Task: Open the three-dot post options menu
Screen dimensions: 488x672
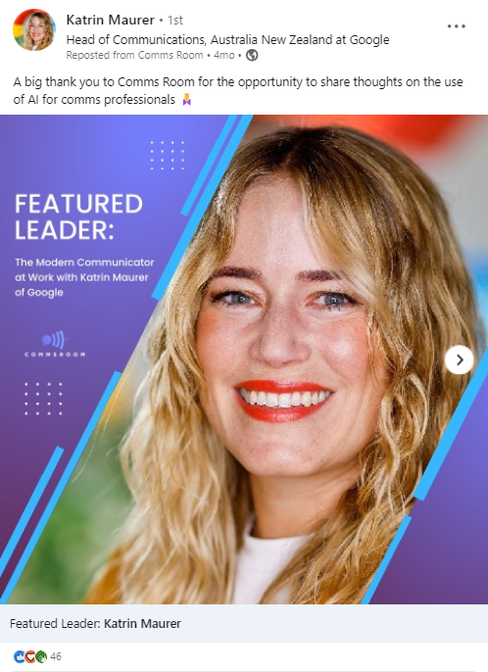Action: coord(456,26)
